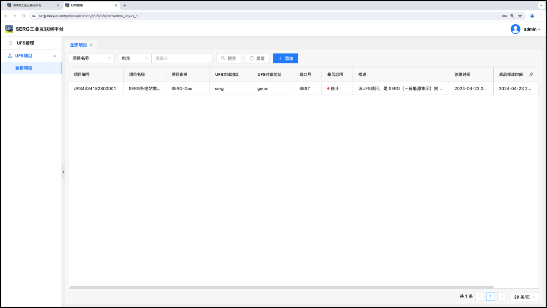547x308 pixels.
Task: Close the 全部项目 tab with X icon
Action: point(91,45)
